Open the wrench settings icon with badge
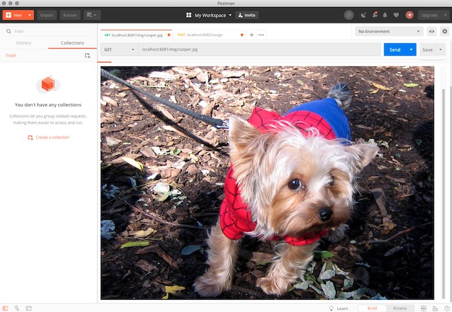Screen dimensions: 452x312 tap(375, 15)
